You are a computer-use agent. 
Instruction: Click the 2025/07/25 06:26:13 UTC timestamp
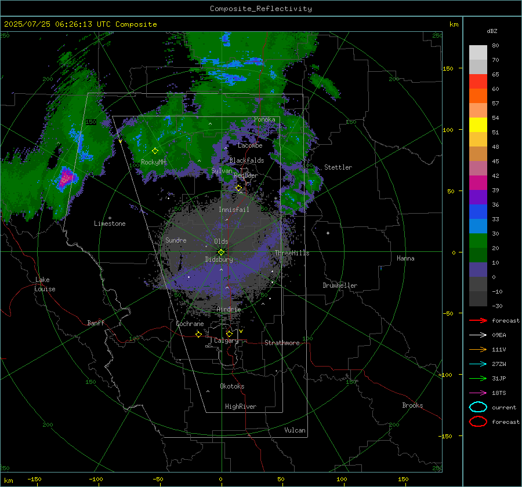(x=57, y=24)
